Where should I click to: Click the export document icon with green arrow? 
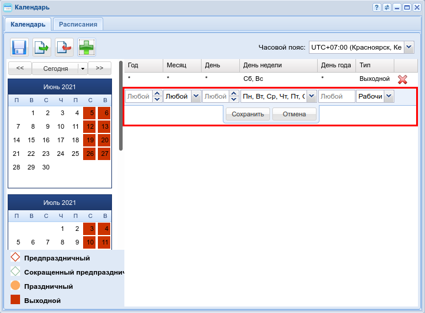[x=42, y=47]
